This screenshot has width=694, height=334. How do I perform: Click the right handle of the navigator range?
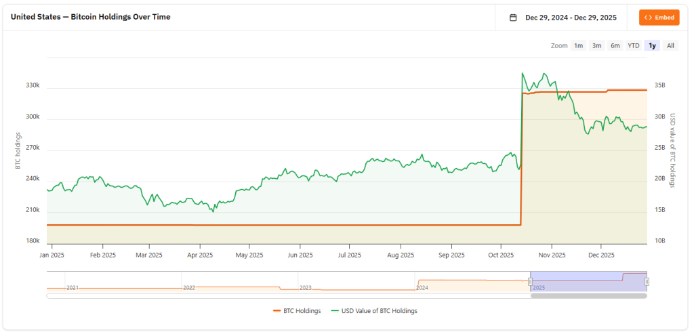point(647,281)
